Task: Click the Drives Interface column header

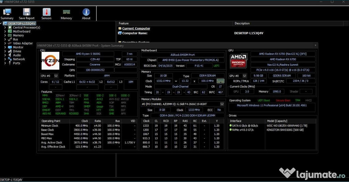Action: (247, 121)
